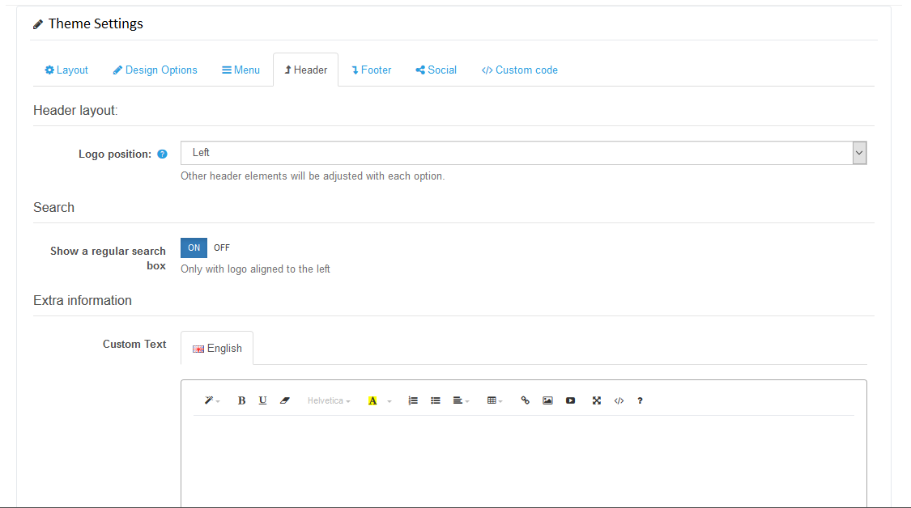This screenshot has height=508, width=911.
Task: Apply the yellow highlight text color
Action: tap(372, 400)
